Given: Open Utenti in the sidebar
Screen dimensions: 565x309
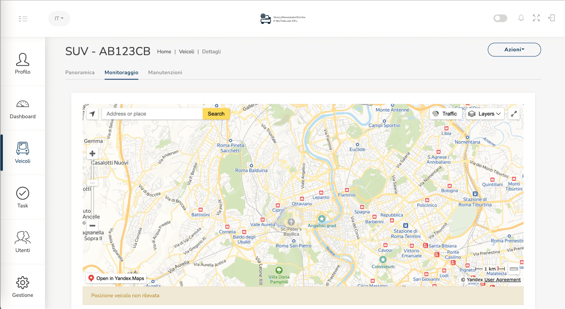Looking at the screenshot, I should coord(23,242).
